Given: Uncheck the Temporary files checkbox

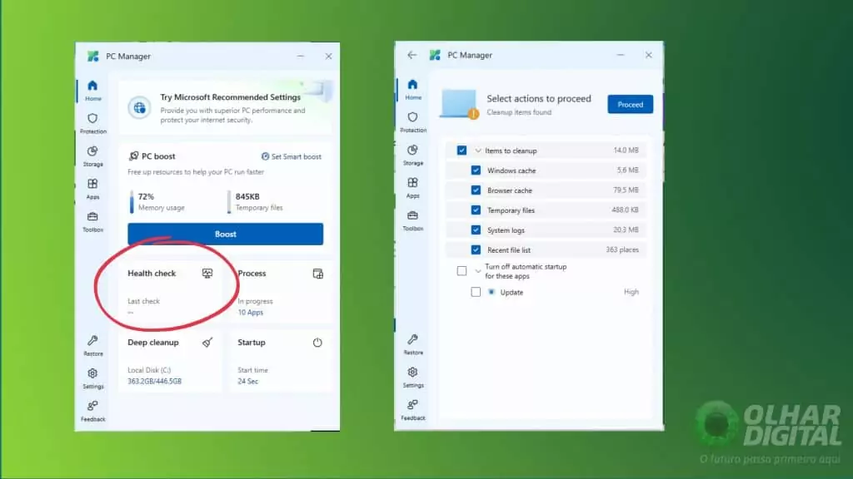Looking at the screenshot, I should coord(476,210).
